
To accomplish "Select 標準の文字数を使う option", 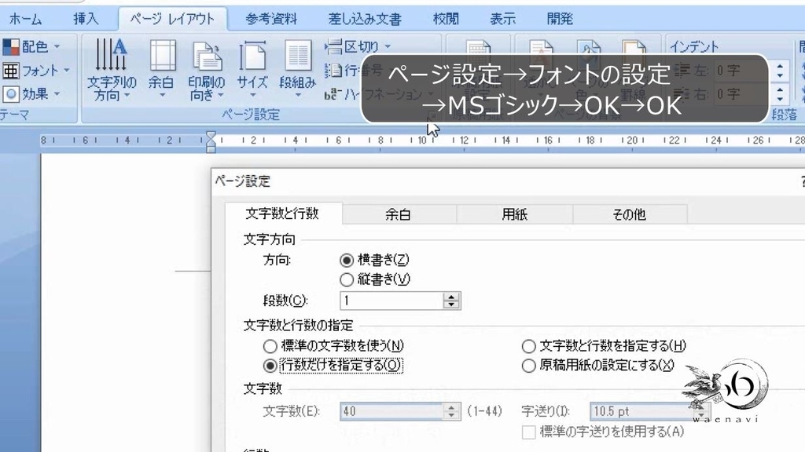I will click(270, 346).
